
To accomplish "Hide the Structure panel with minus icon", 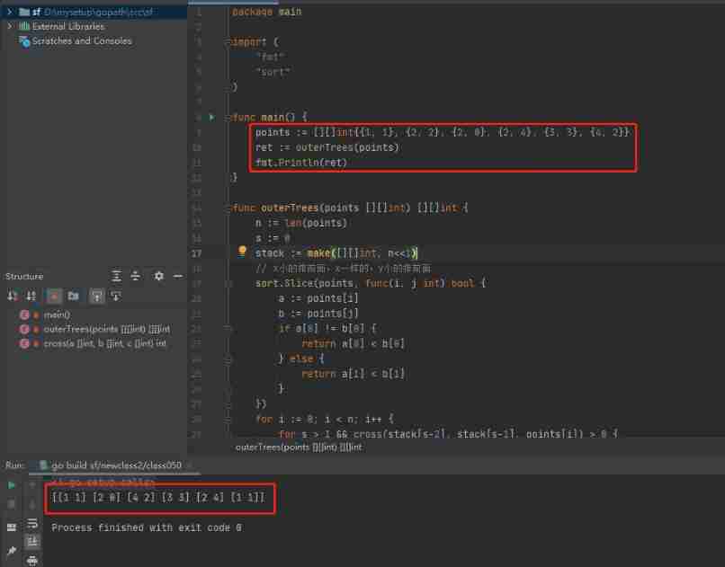I will (x=177, y=276).
